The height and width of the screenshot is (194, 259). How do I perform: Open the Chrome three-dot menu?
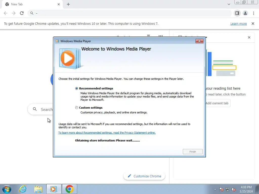pos(253,13)
